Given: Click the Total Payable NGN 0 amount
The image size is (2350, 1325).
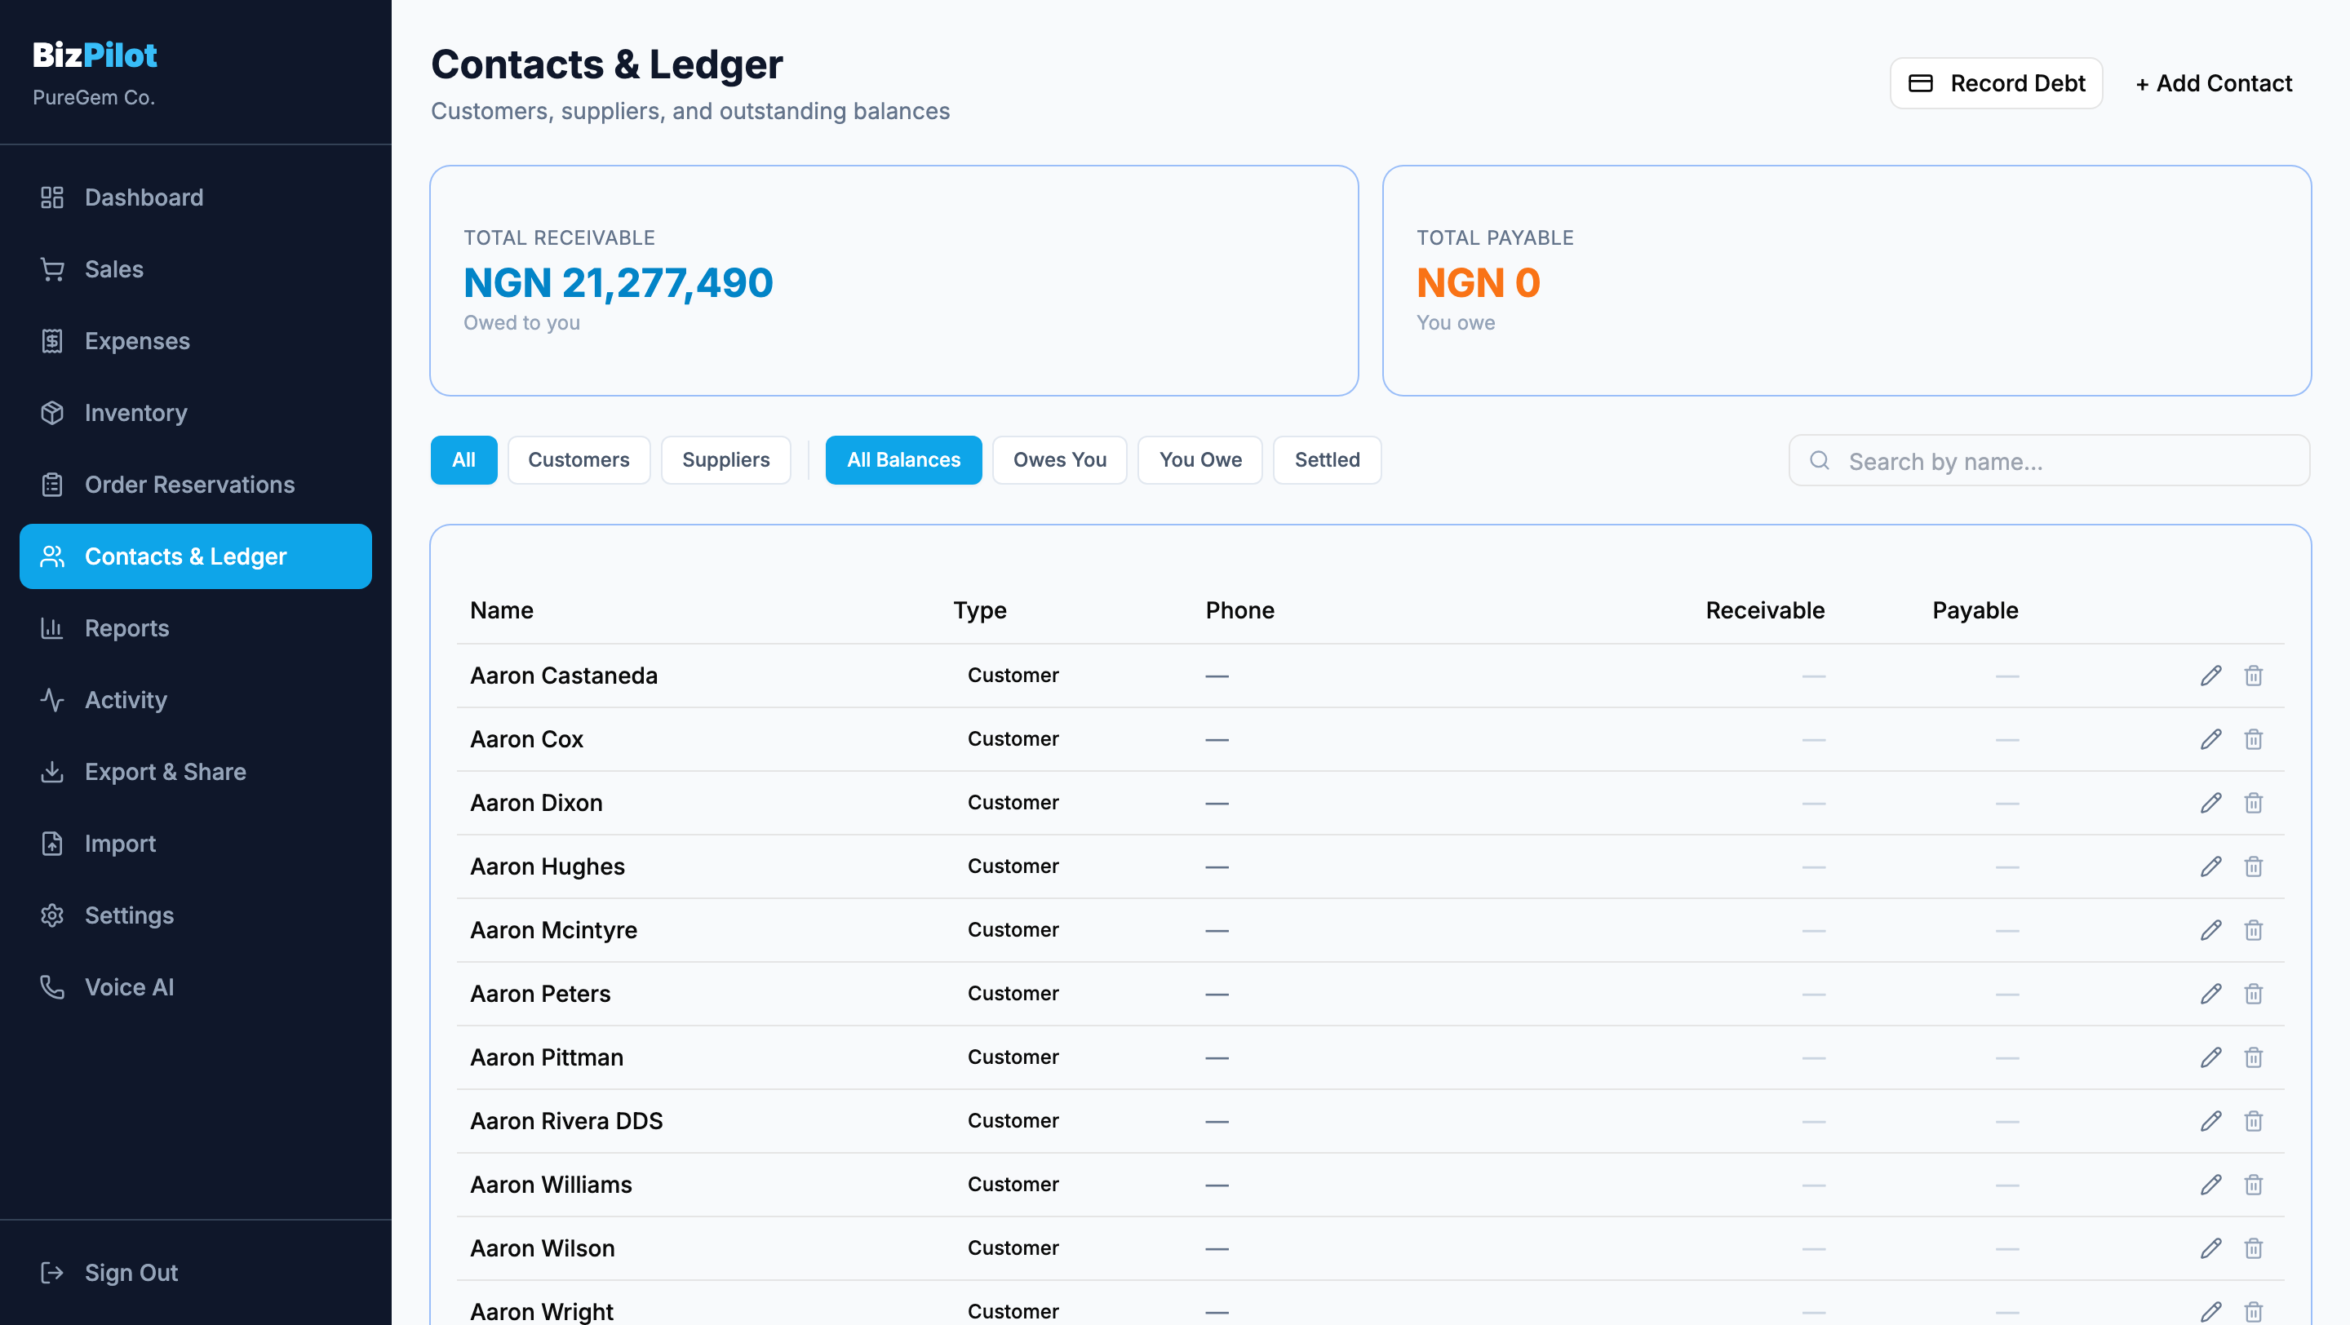Looking at the screenshot, I should [x=1478, y=282].
